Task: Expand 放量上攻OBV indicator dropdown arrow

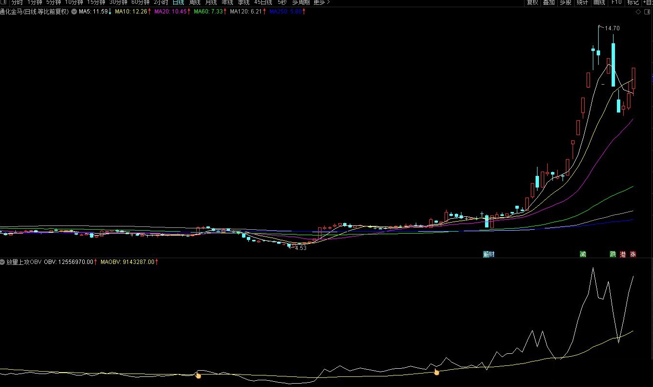Action: [2, 262]
